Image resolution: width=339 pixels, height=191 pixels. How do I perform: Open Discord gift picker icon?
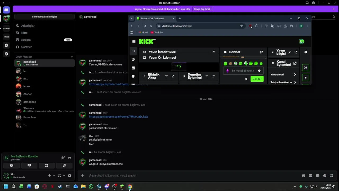click(304, 176)
